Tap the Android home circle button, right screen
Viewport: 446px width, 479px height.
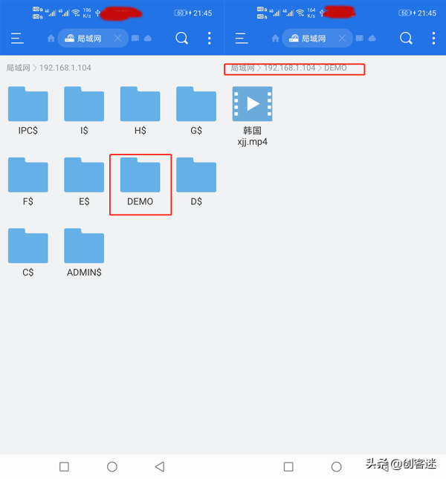[x=337, y=466]
